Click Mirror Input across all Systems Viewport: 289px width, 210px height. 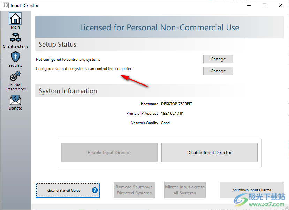coord(185,190)
